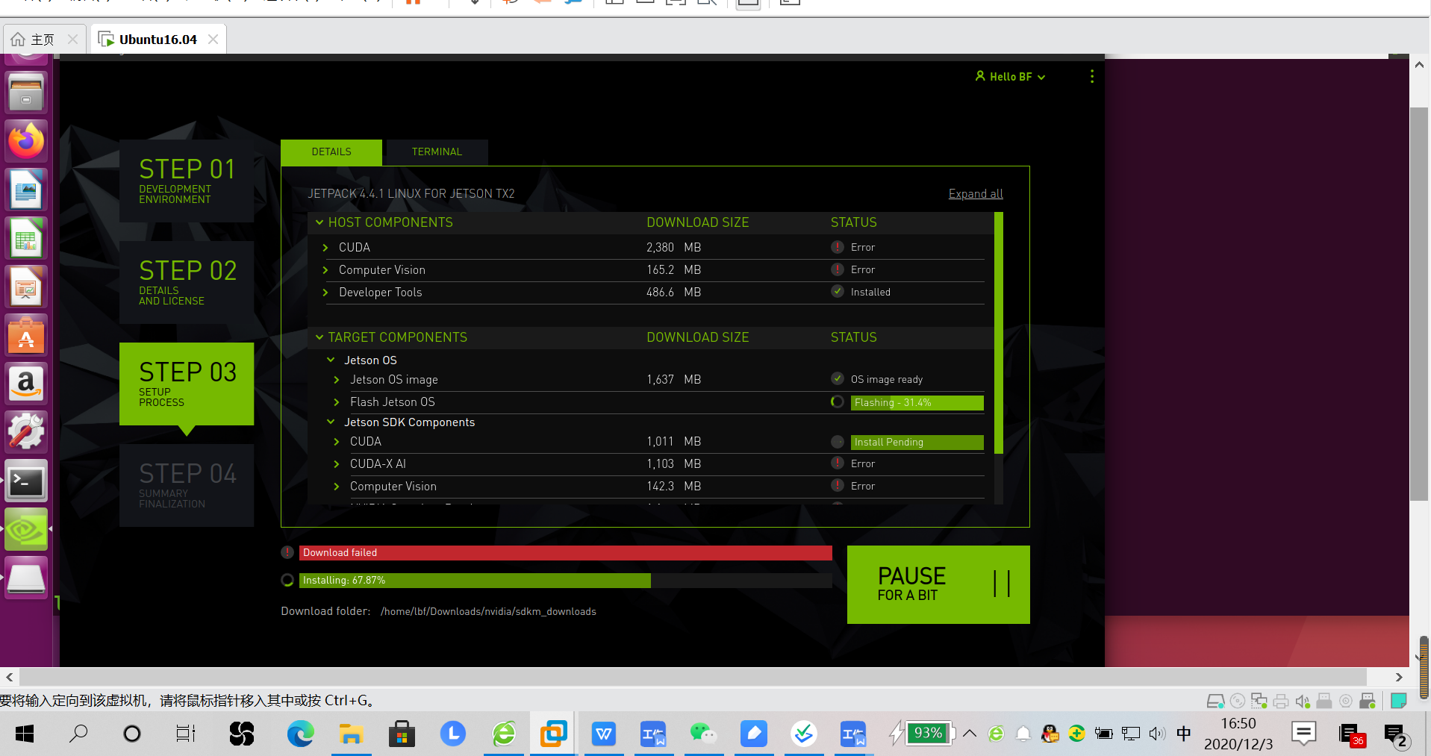1431x756 pixels.
Task: Collapse the TARGET COMPONENTS section
Action: [319, 337]
